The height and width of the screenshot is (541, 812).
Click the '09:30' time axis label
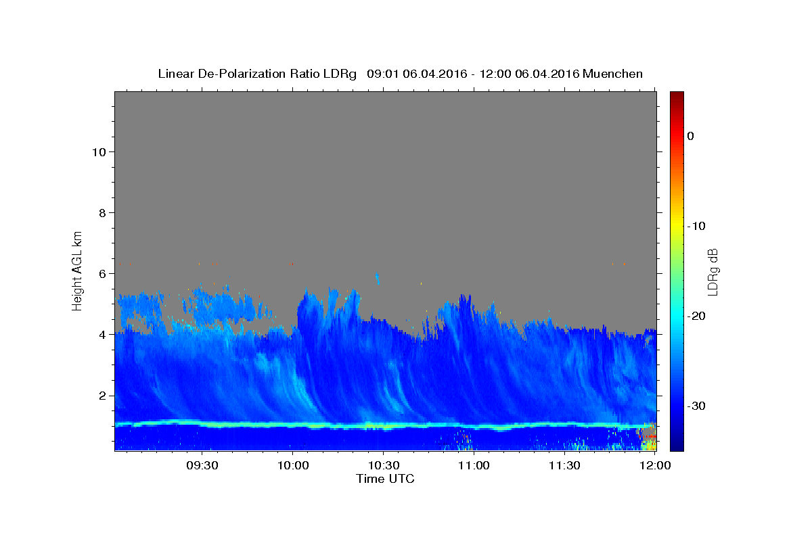202,465
